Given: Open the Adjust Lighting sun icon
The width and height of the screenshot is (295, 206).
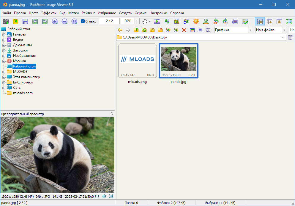Looking at the screenshot, I should click(196, 21).
